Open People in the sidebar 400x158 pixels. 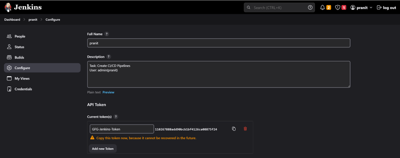click(x=42, y=36)
